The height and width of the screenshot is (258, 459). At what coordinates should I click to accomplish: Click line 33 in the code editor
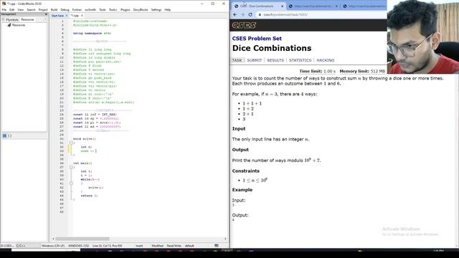[x=89, y=151]
